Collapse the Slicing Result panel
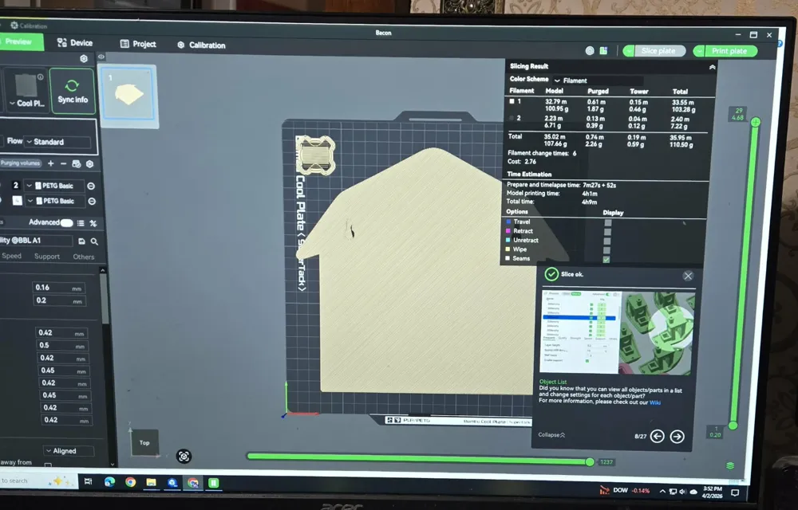Image resolution: width=798 pixels, height=510 pixels. [x=712, y=67]
